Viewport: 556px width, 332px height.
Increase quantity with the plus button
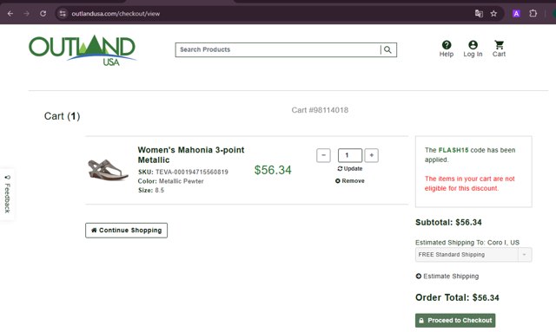(x=371, y=155)
